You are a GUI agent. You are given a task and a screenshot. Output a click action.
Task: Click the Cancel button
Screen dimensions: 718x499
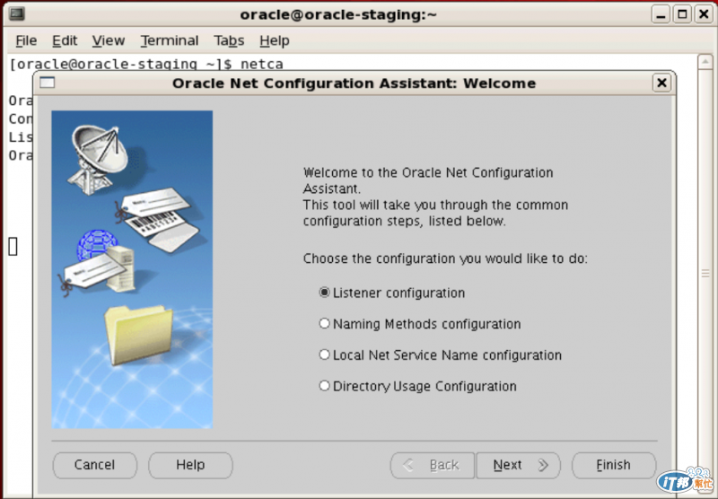coord(95,465)
